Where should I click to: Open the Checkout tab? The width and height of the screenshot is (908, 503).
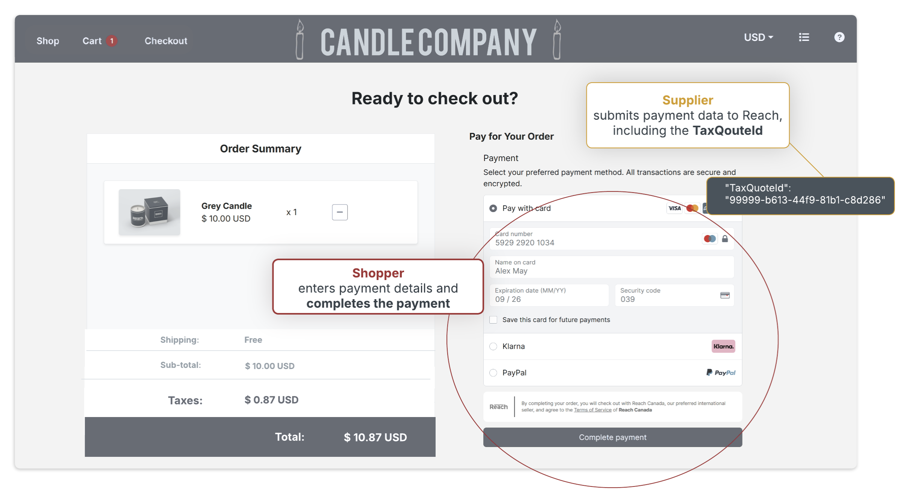click(165, 41)
